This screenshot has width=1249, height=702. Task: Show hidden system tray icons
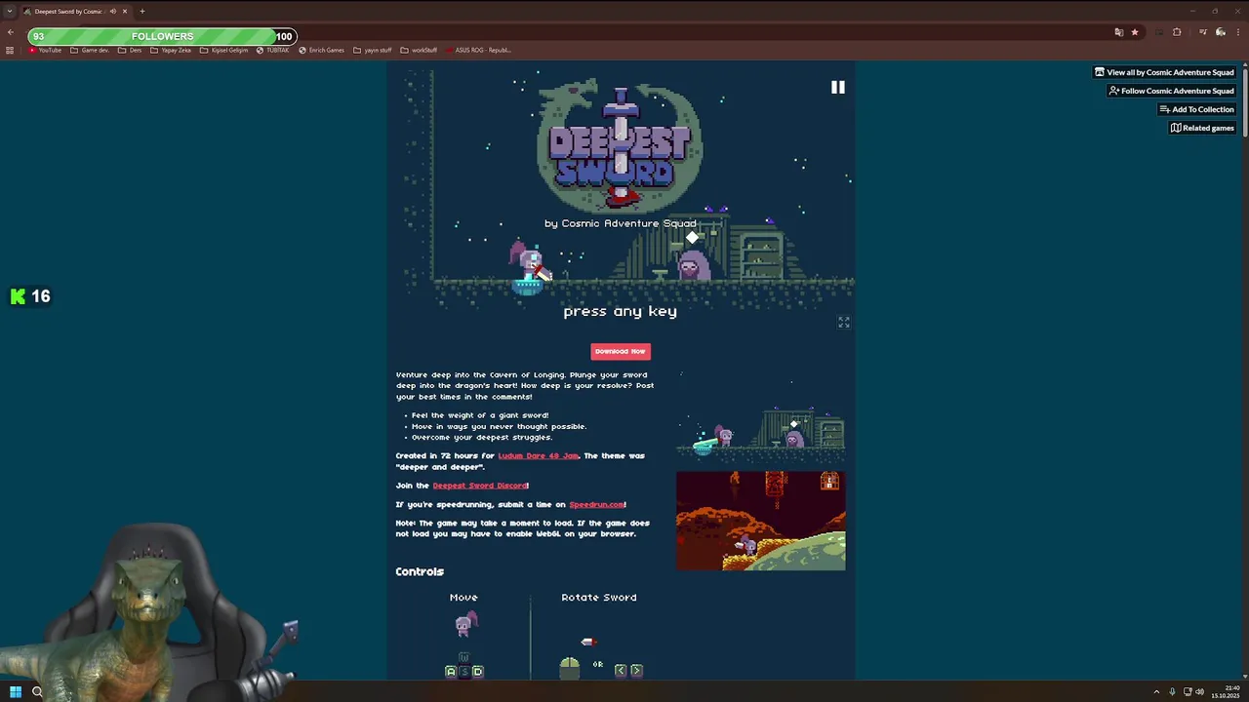pos(1156,692)
